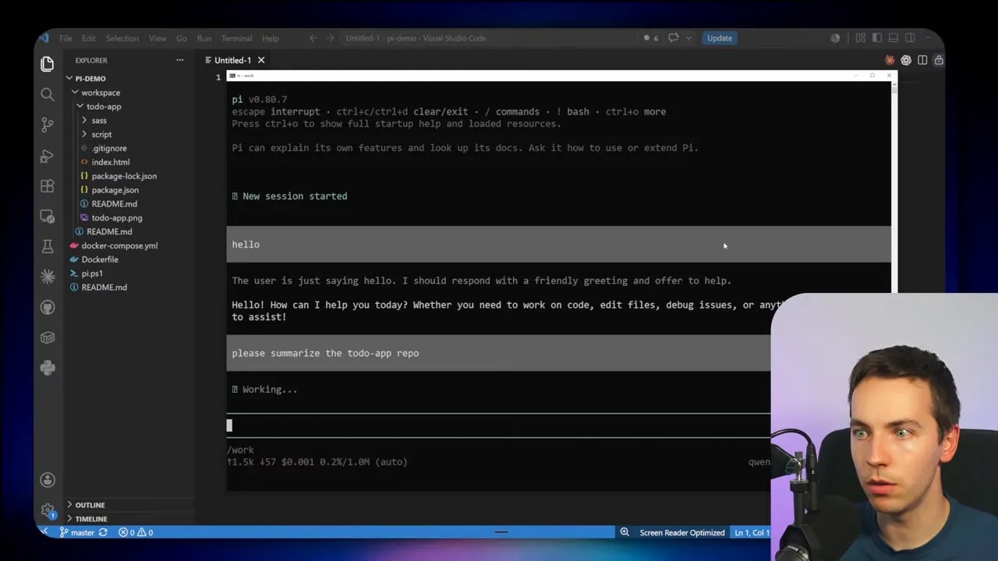
Task: Click the pi prompt input line
Action: (498, 425)
